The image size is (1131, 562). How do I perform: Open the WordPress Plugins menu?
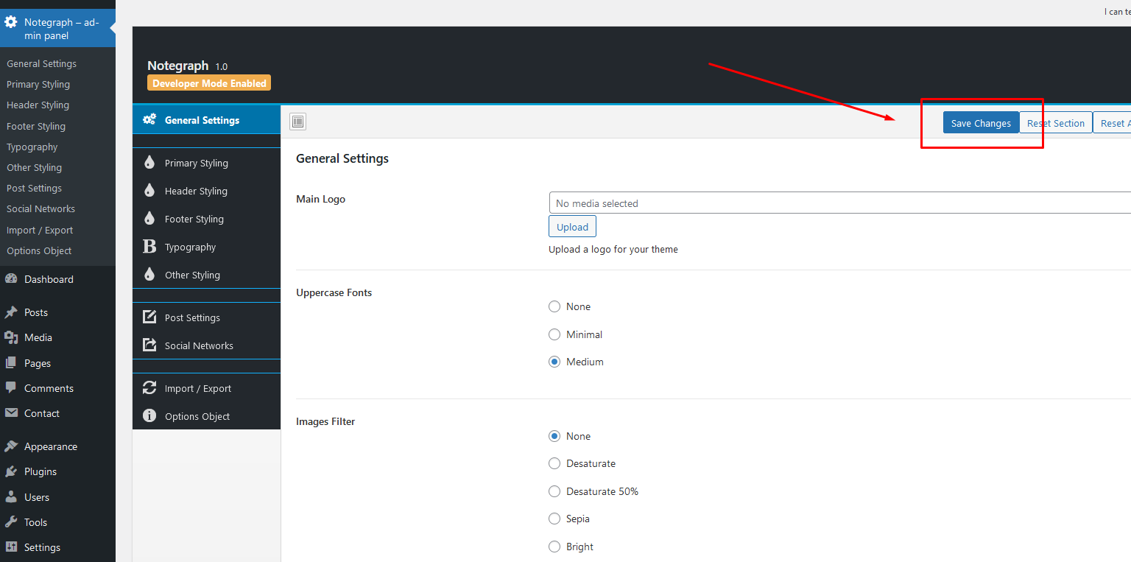tap(40, 471)
